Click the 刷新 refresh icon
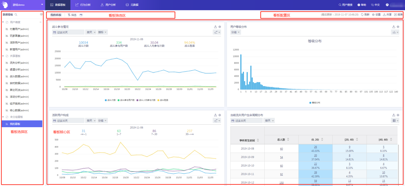 click(x=362, y=15)
